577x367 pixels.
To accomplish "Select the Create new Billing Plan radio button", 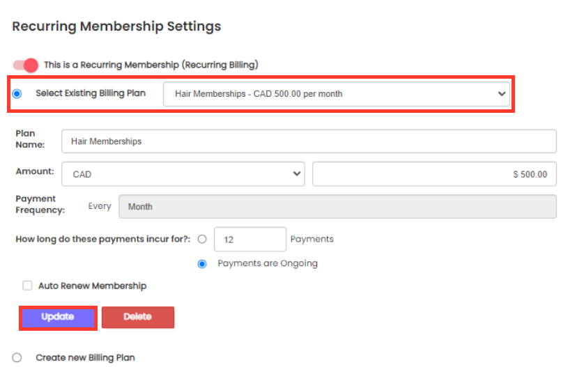I will tap(17, 357).
